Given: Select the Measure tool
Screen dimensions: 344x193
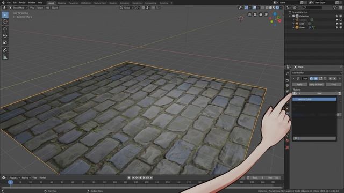Looking at the screenshot, I should 5,57.
